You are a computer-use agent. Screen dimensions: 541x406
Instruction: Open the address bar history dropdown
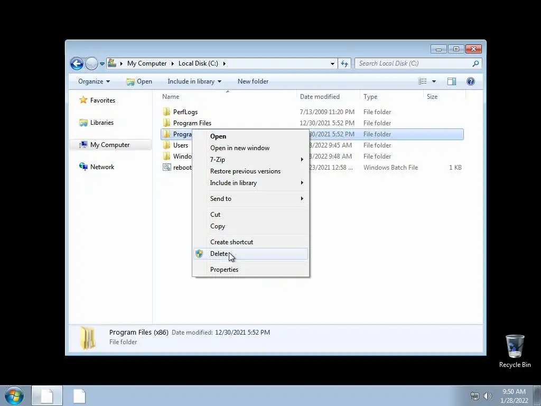332,63
